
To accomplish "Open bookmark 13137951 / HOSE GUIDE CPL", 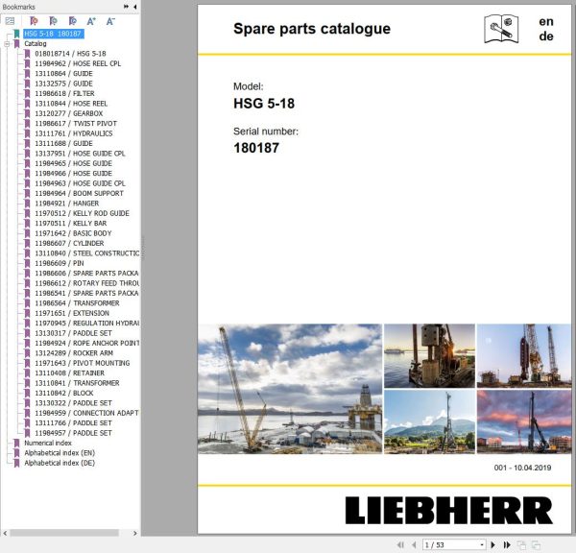I will pos(80,154).
